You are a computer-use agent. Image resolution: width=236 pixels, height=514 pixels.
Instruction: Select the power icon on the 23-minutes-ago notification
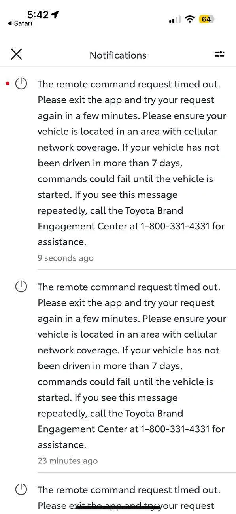point(21,286)
